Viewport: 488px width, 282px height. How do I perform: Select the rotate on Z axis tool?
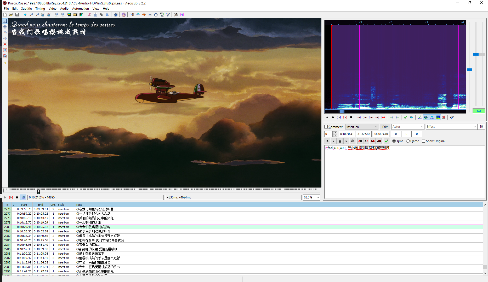pyautogui.click(x=5, y=33)
